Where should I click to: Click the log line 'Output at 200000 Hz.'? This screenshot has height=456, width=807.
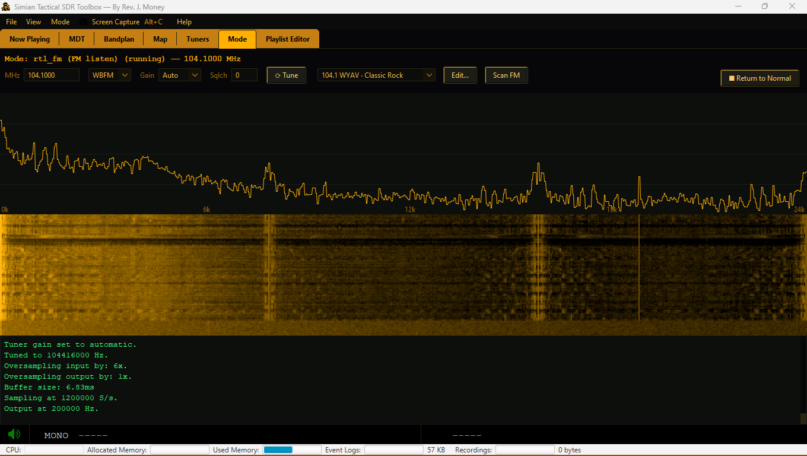(51, 408)
